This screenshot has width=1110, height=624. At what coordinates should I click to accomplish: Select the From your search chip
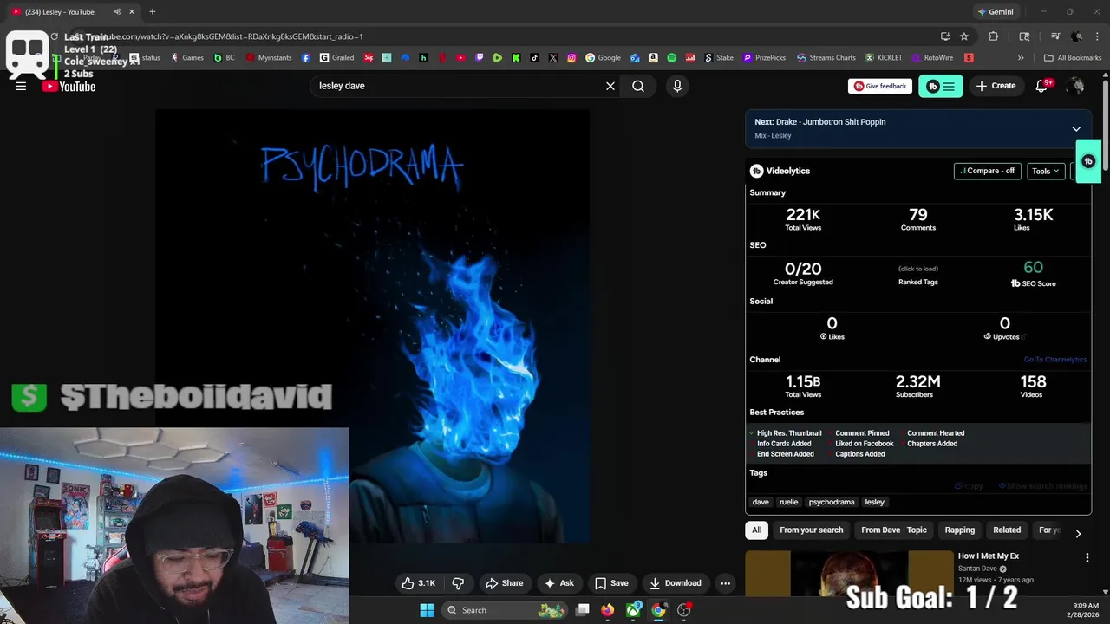coord(812,530)
